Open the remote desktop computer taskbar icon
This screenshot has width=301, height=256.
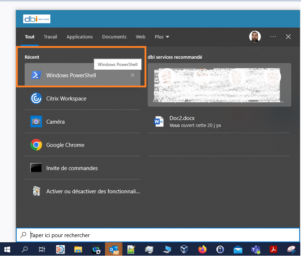pos(167,249)
